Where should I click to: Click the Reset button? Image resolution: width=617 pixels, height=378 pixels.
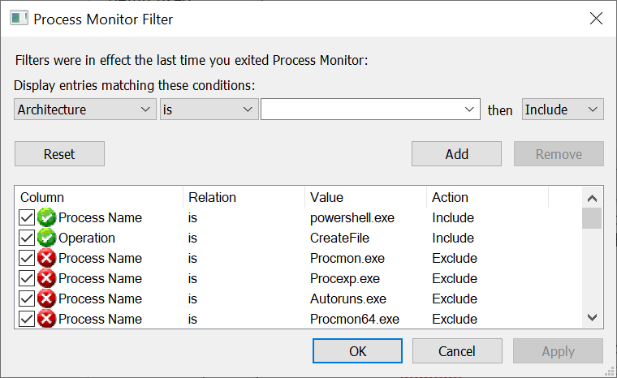pyautogui.click(x=59, y=154)
